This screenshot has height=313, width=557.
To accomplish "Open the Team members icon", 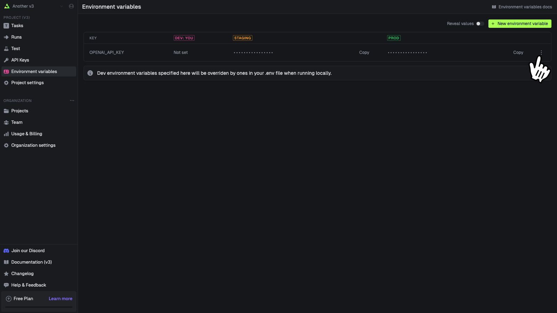I will 6,122.
